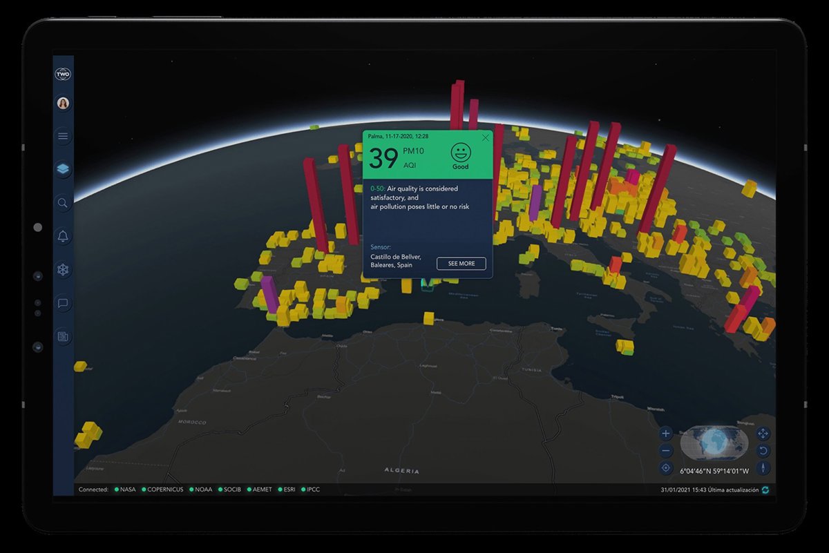Click the COPERNICUS connection indicator
The width and height of the screenshot is (829, 553).
(x=164, y=489)
